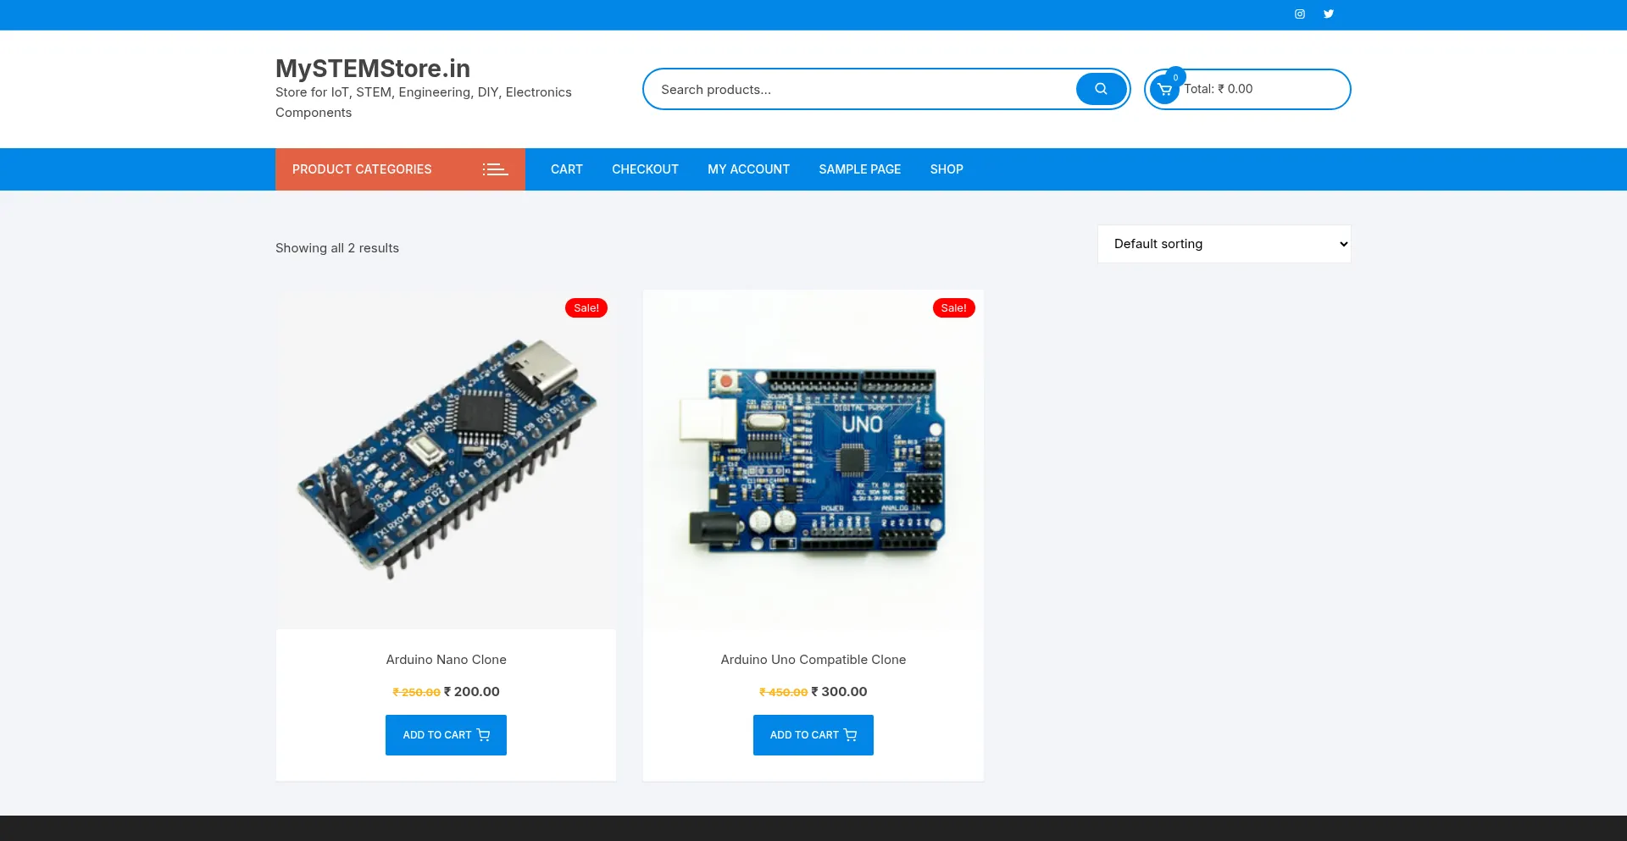Toggle the product categories list icon
The height and width of the screenshot is (841, 1627).
pos(495,169)
